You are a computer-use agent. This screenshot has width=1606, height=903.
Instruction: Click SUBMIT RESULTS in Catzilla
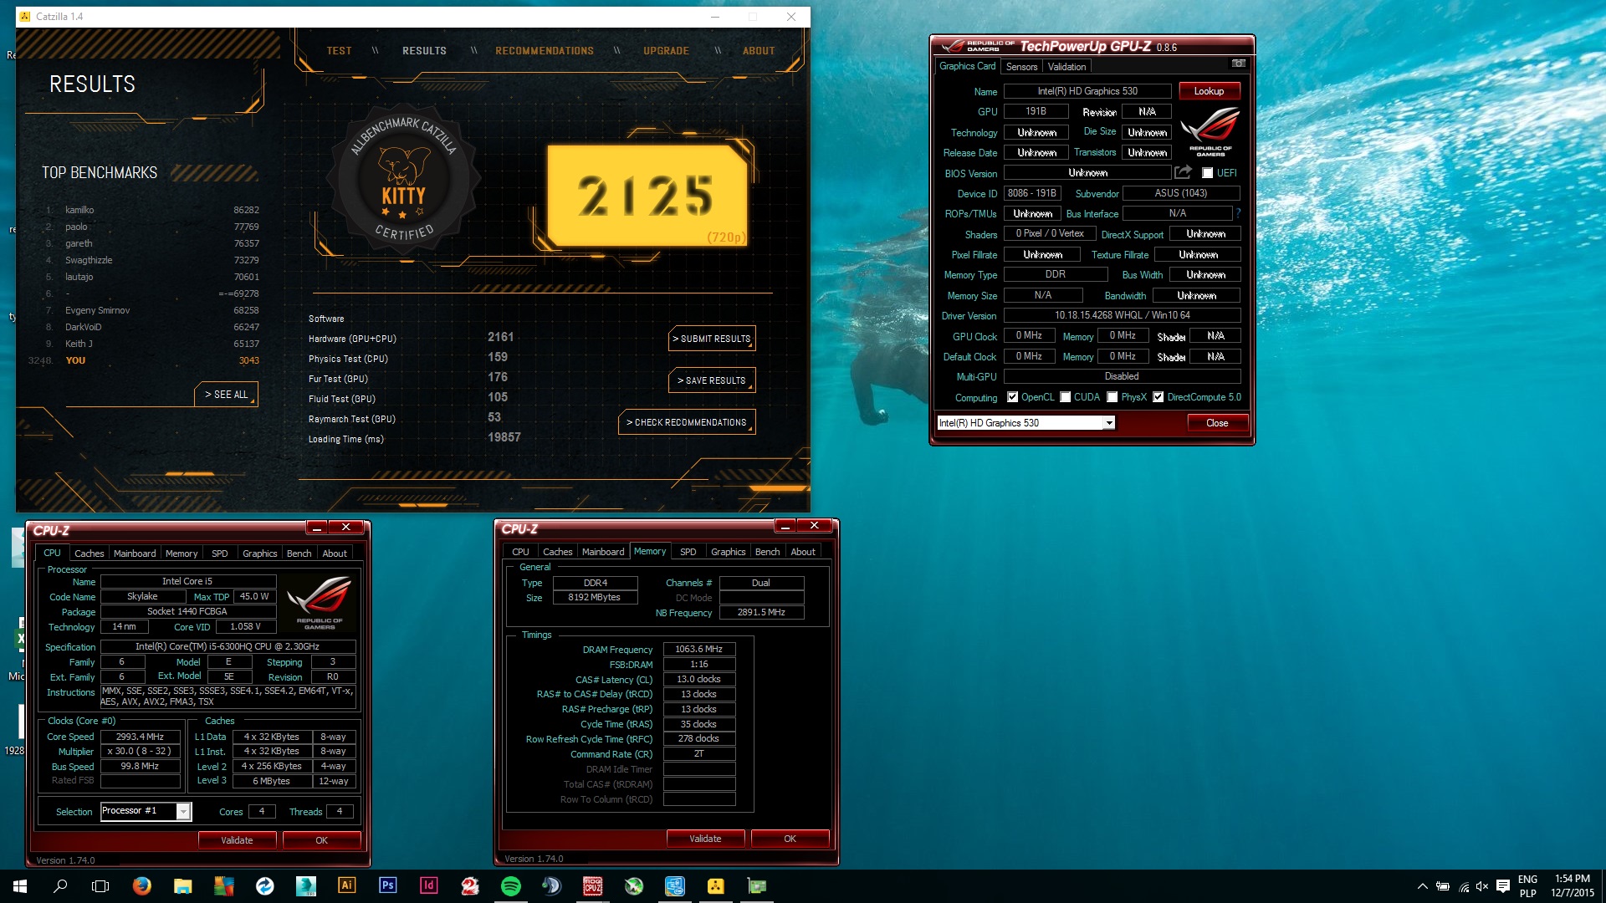pos(712,339)
